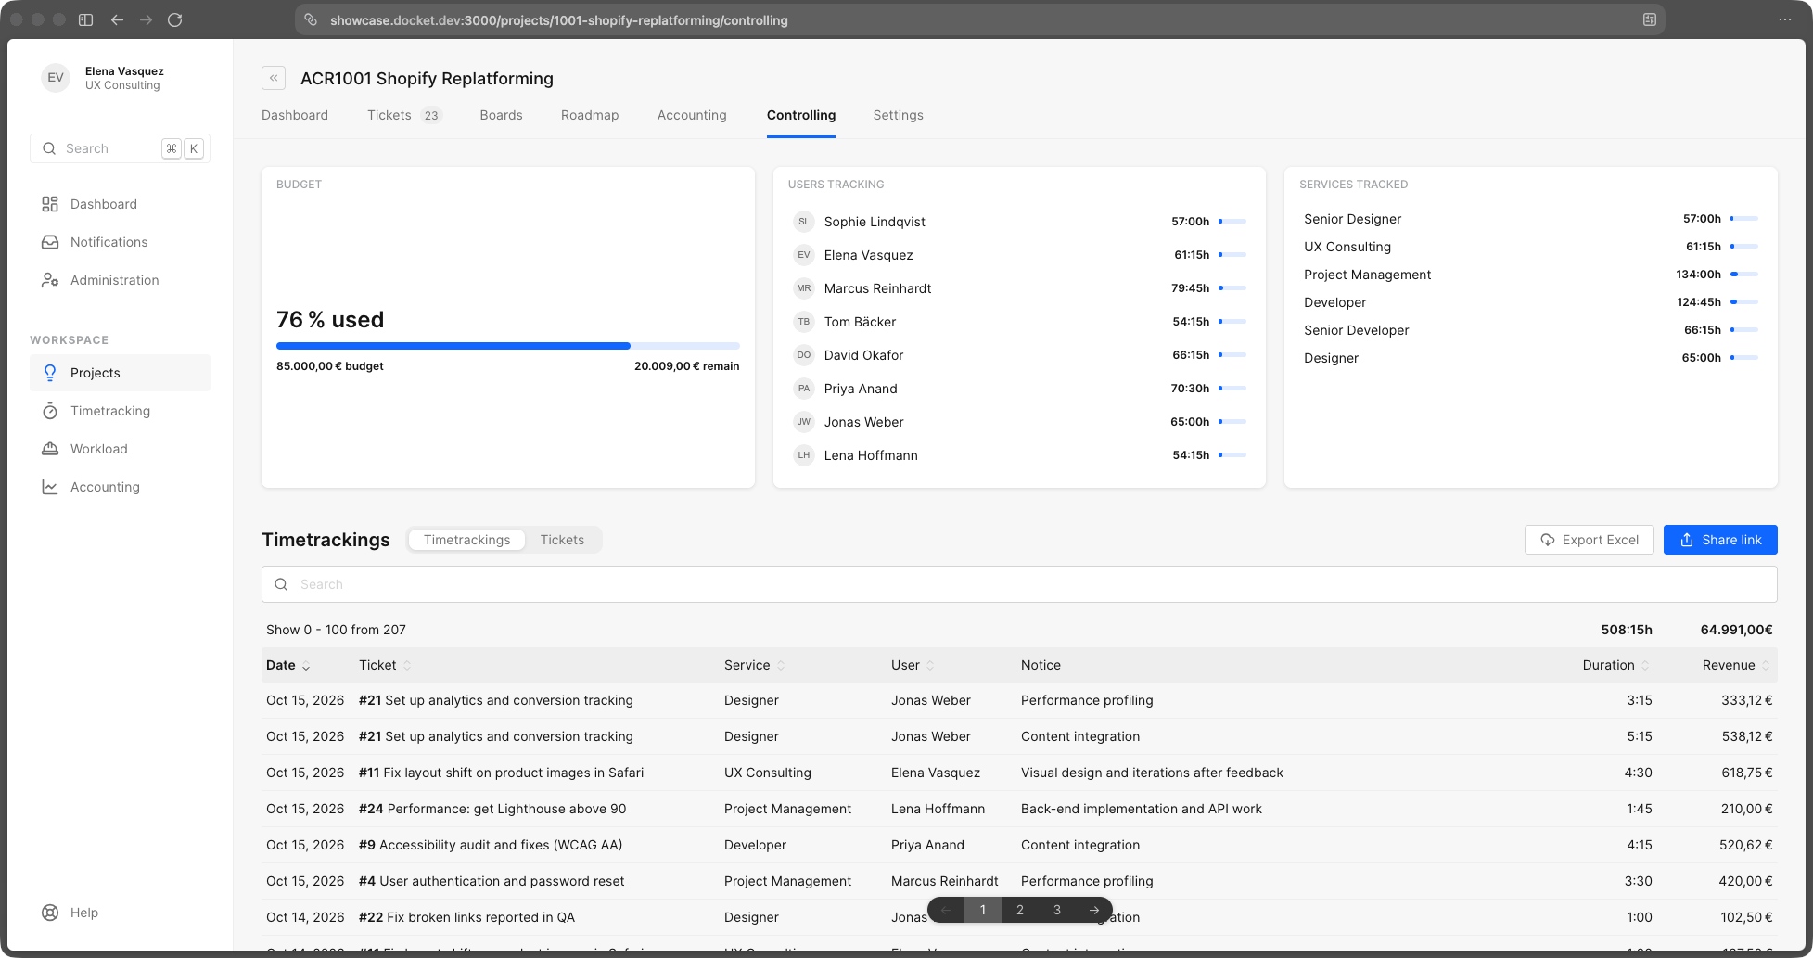The height and width of the screenshot is (958, 1813).
Task: Click Export Excel button
Action: coord(1590,540)
